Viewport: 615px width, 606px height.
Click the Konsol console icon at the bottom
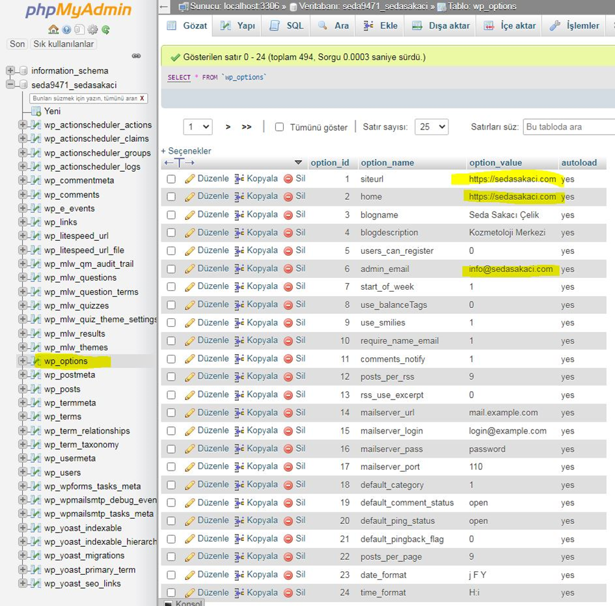click(168, 603)
